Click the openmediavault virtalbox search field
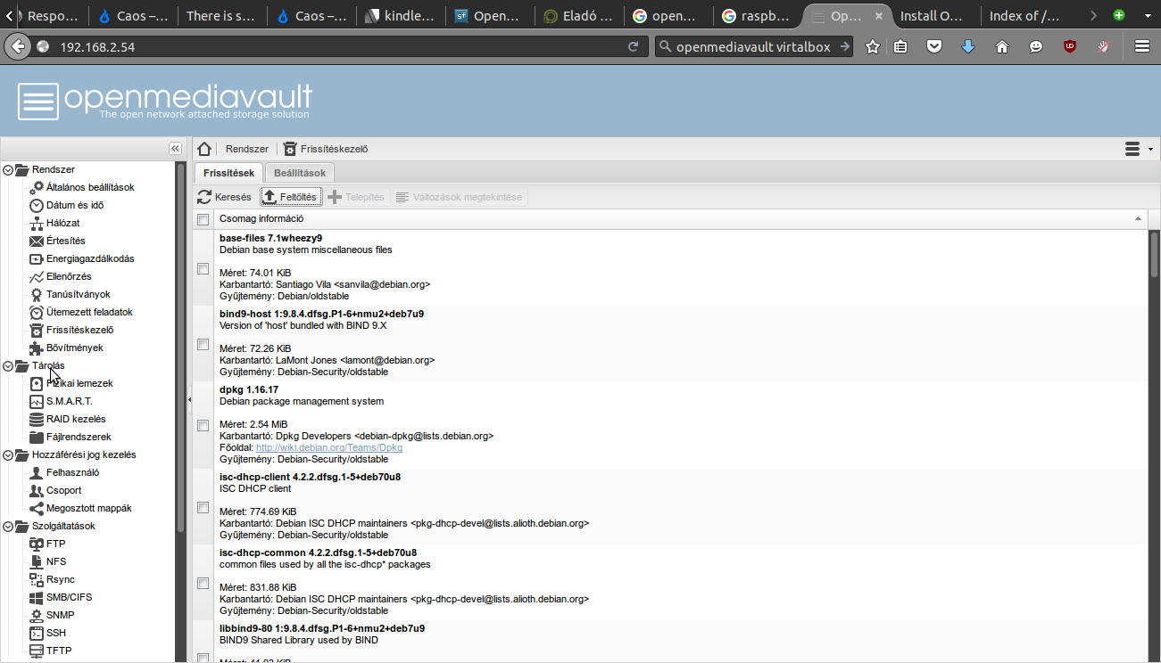Screen dimensions: 1161x663 point(755,47)
